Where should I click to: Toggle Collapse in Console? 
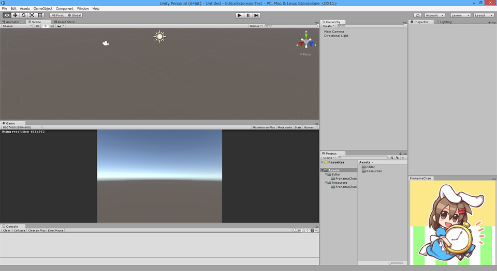click(19, 231)
